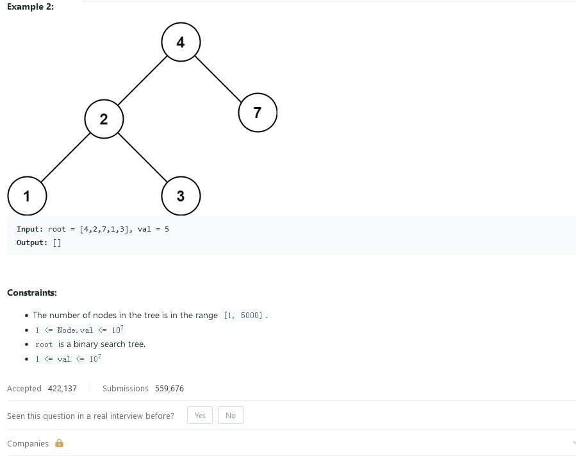
Task: Expand the Companies section chevron
Action: point(574,443)
